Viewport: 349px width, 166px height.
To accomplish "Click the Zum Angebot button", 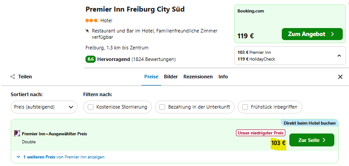I will [312, 34].
